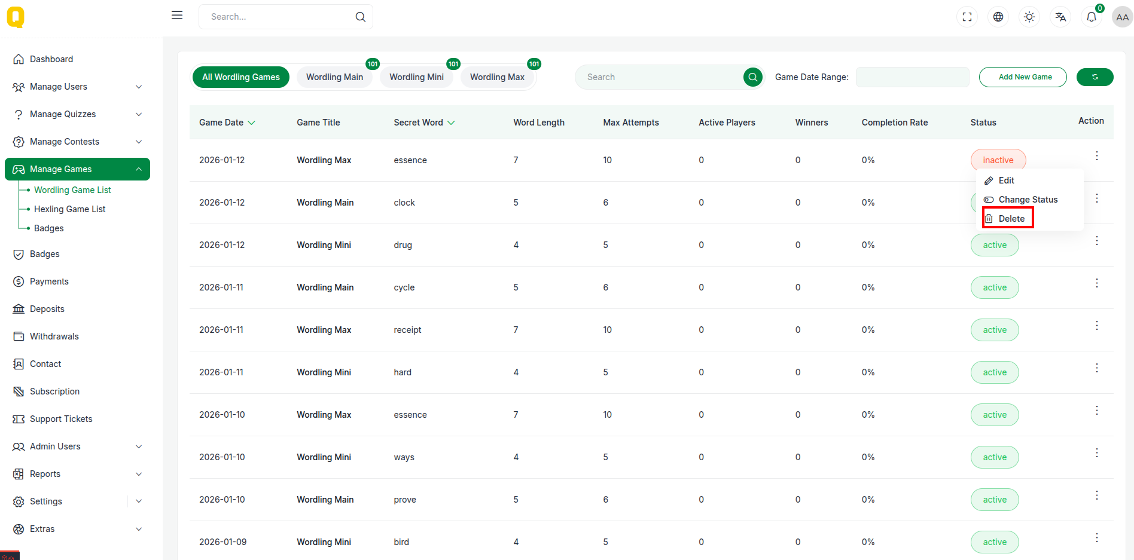1134x560 pixels.
Task: Click inactive status badge for essence
Action: (998, 160)
